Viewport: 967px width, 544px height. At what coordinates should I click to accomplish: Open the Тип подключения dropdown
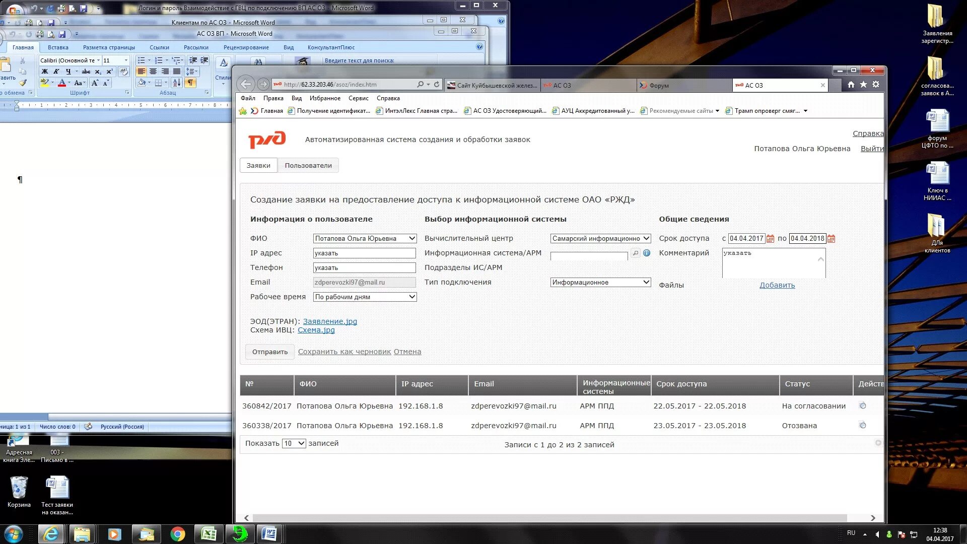pyautogui.click(x=600, y=283)
